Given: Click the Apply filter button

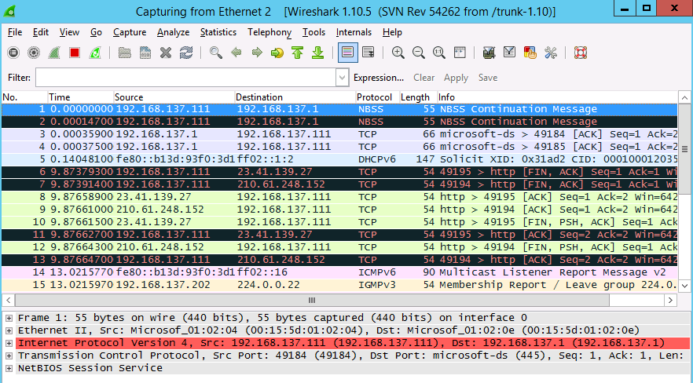Looking at the screenshot, I should tap(456, 78).
